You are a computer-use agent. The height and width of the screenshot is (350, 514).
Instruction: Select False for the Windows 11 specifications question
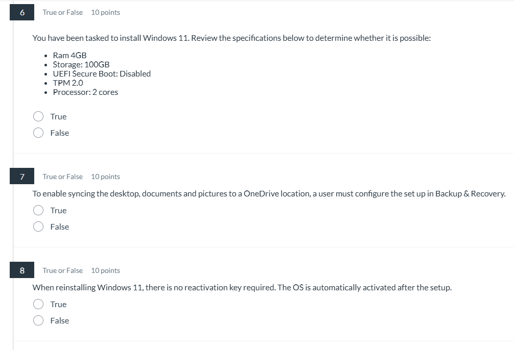point(38,133)
